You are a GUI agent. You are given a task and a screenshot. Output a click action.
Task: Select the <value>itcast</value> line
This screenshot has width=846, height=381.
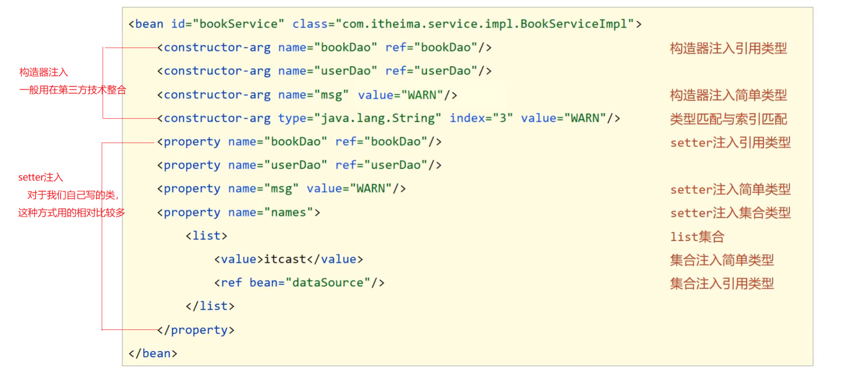pos(289,259)
